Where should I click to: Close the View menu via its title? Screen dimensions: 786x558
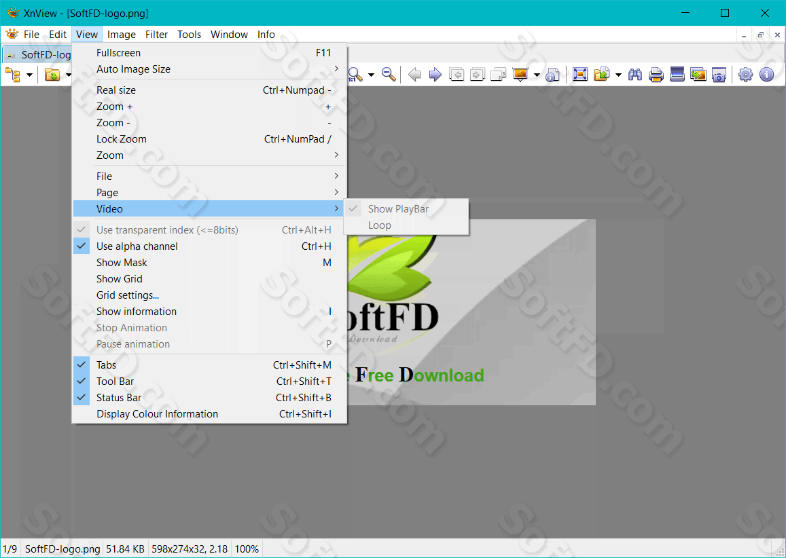(x=87, y=35)
